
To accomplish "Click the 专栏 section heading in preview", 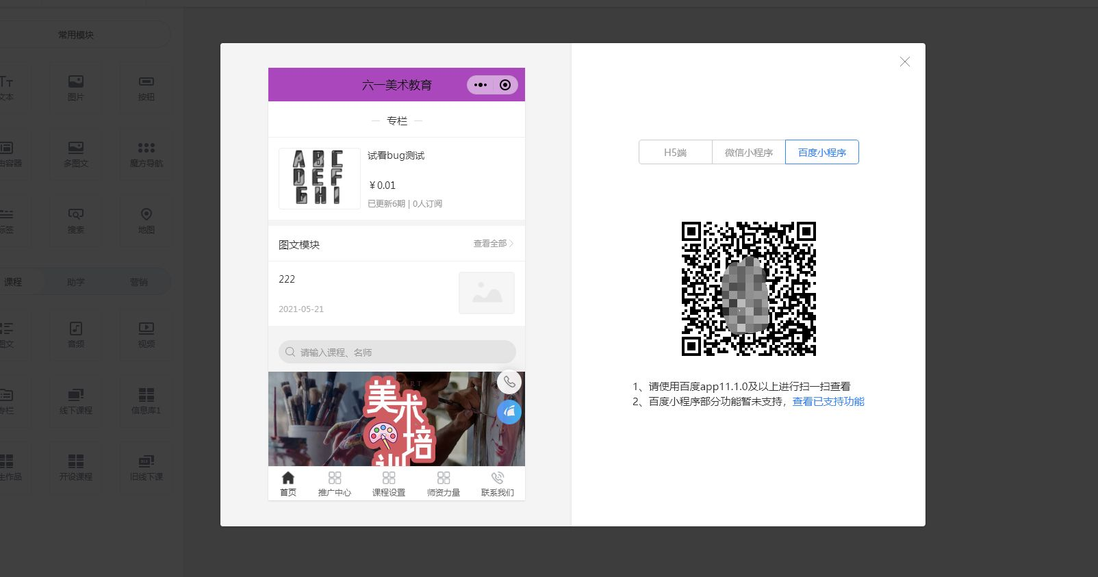I will coord(397,120).
